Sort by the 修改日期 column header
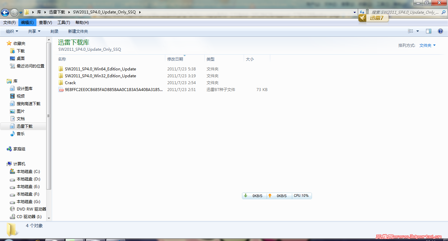The image size is (448, 241). [185, 59]
